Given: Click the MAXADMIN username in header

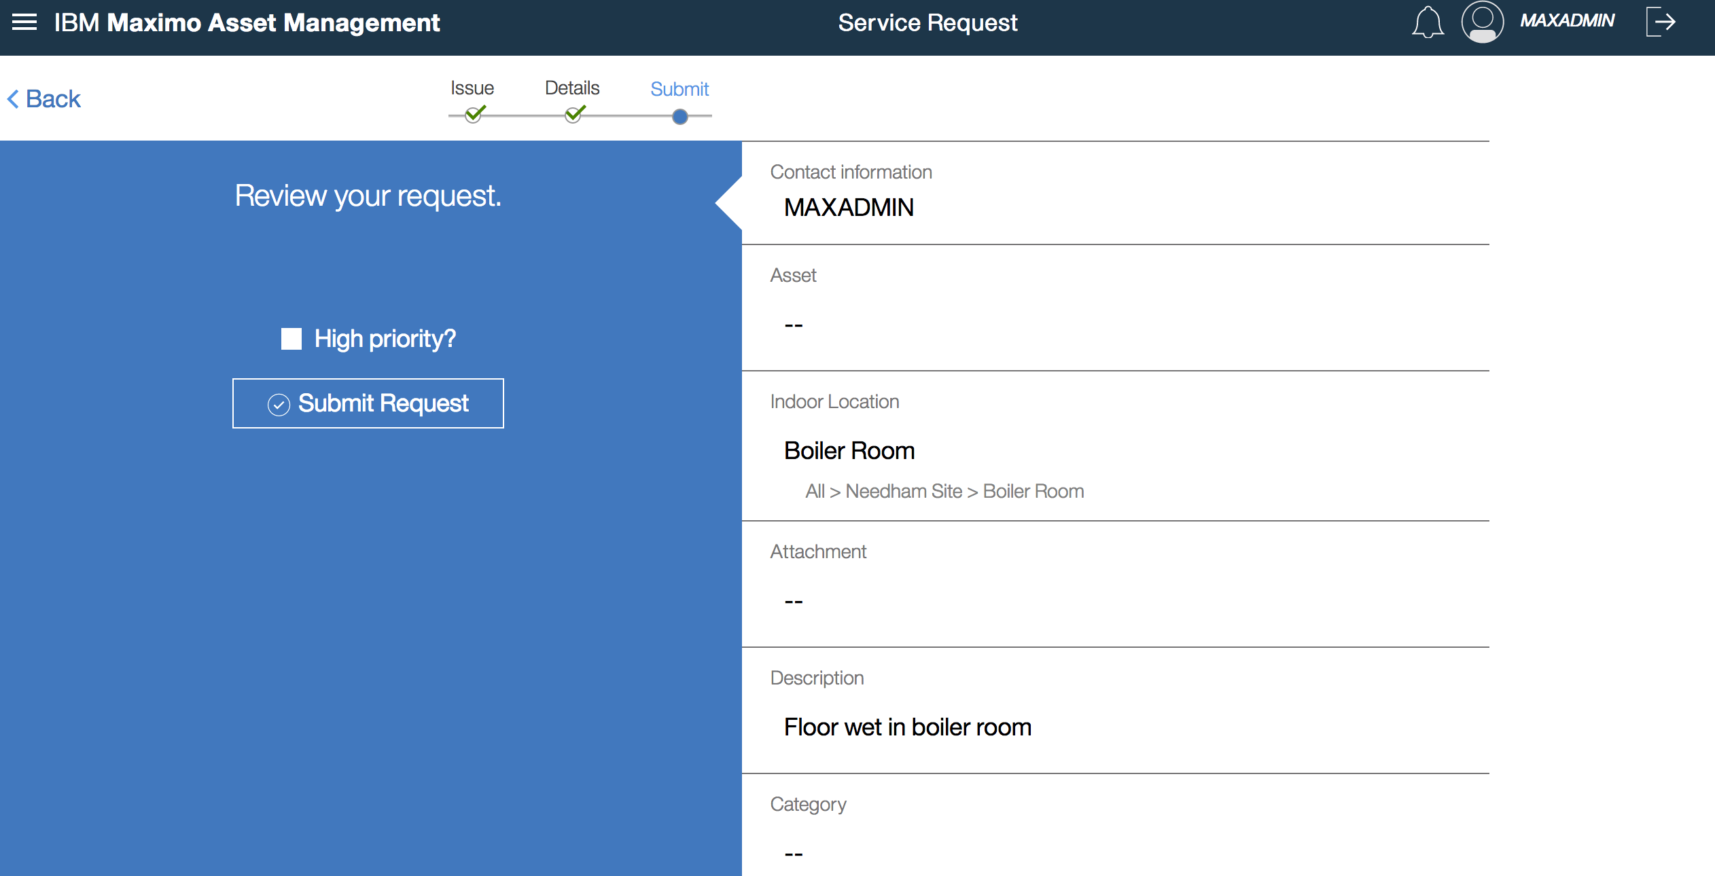Looking at the screenshot, I should [1567, 21].
